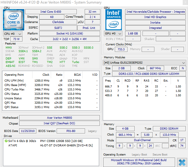Click the Intel Core i5 CPU logo
This screenshot has width=188, height=167.
tap(14, 20)
